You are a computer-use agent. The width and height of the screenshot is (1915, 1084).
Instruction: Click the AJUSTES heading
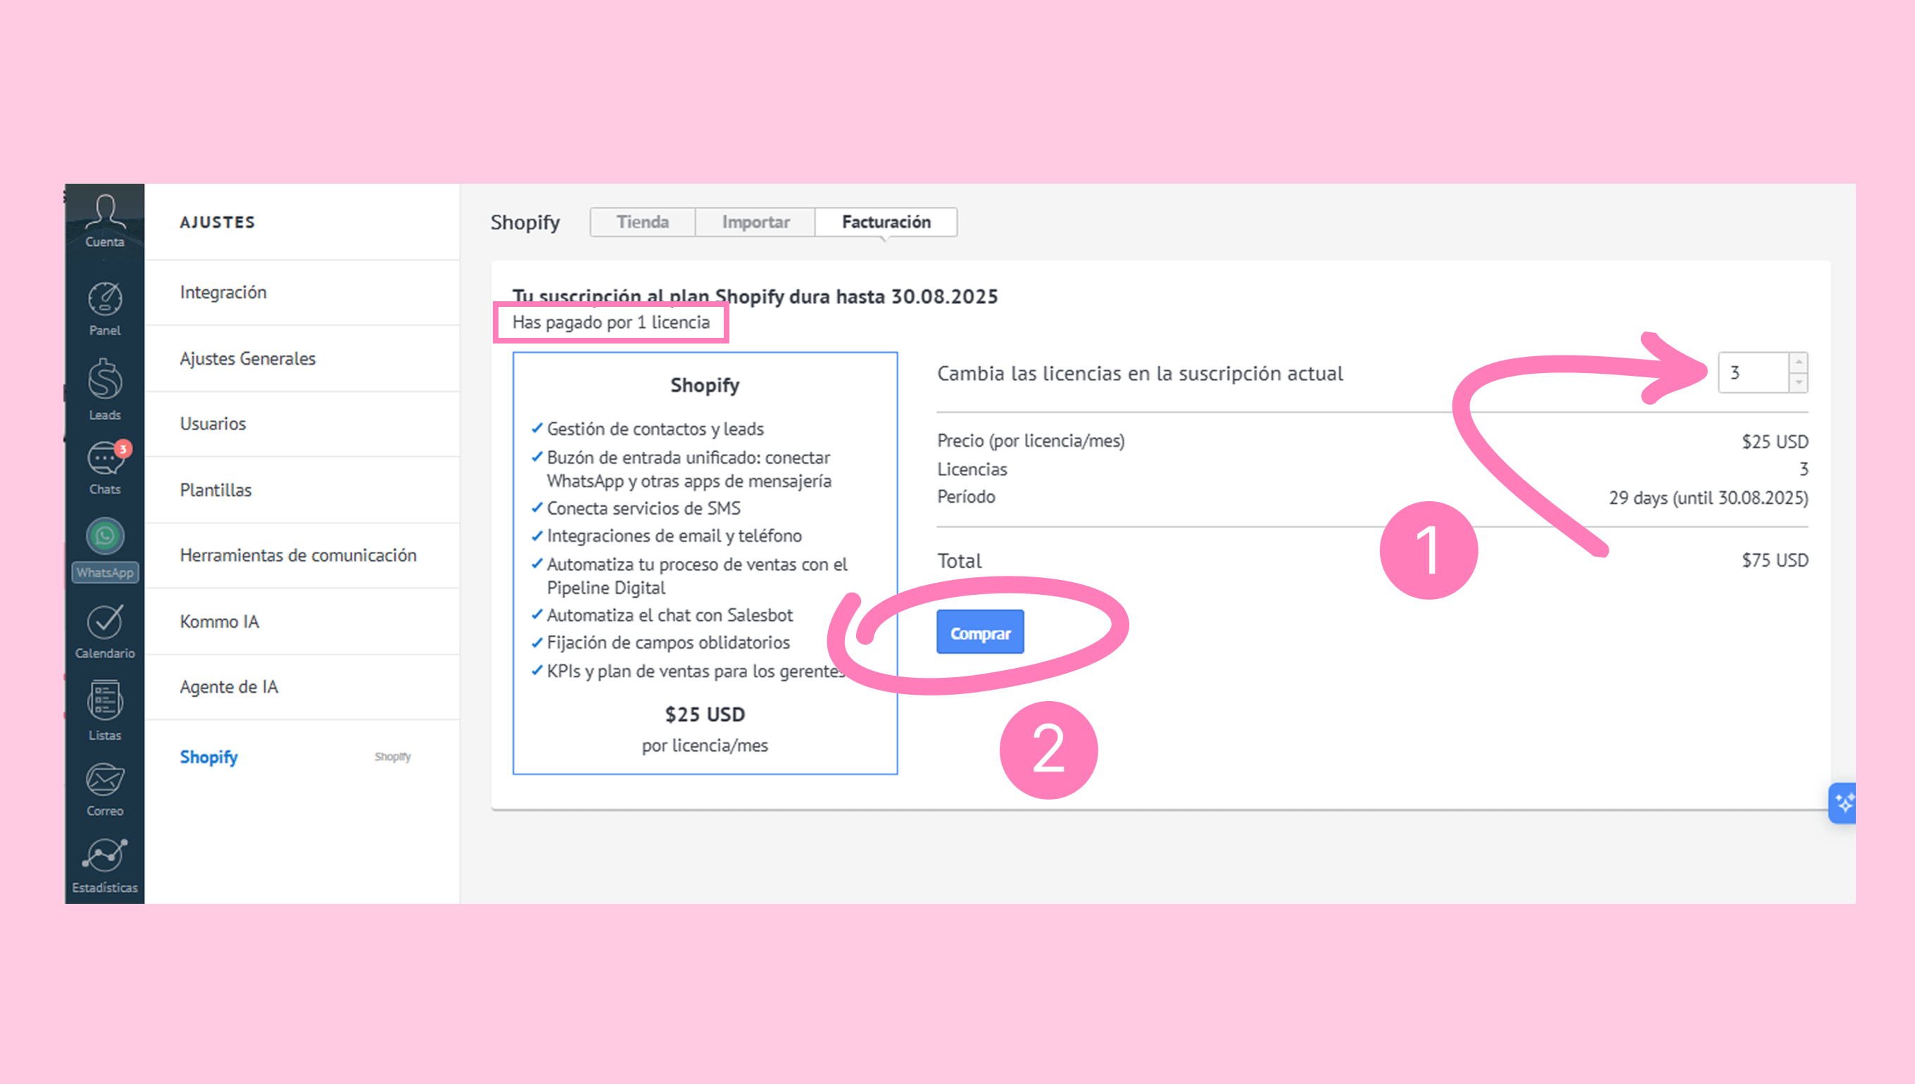point(218,222)
